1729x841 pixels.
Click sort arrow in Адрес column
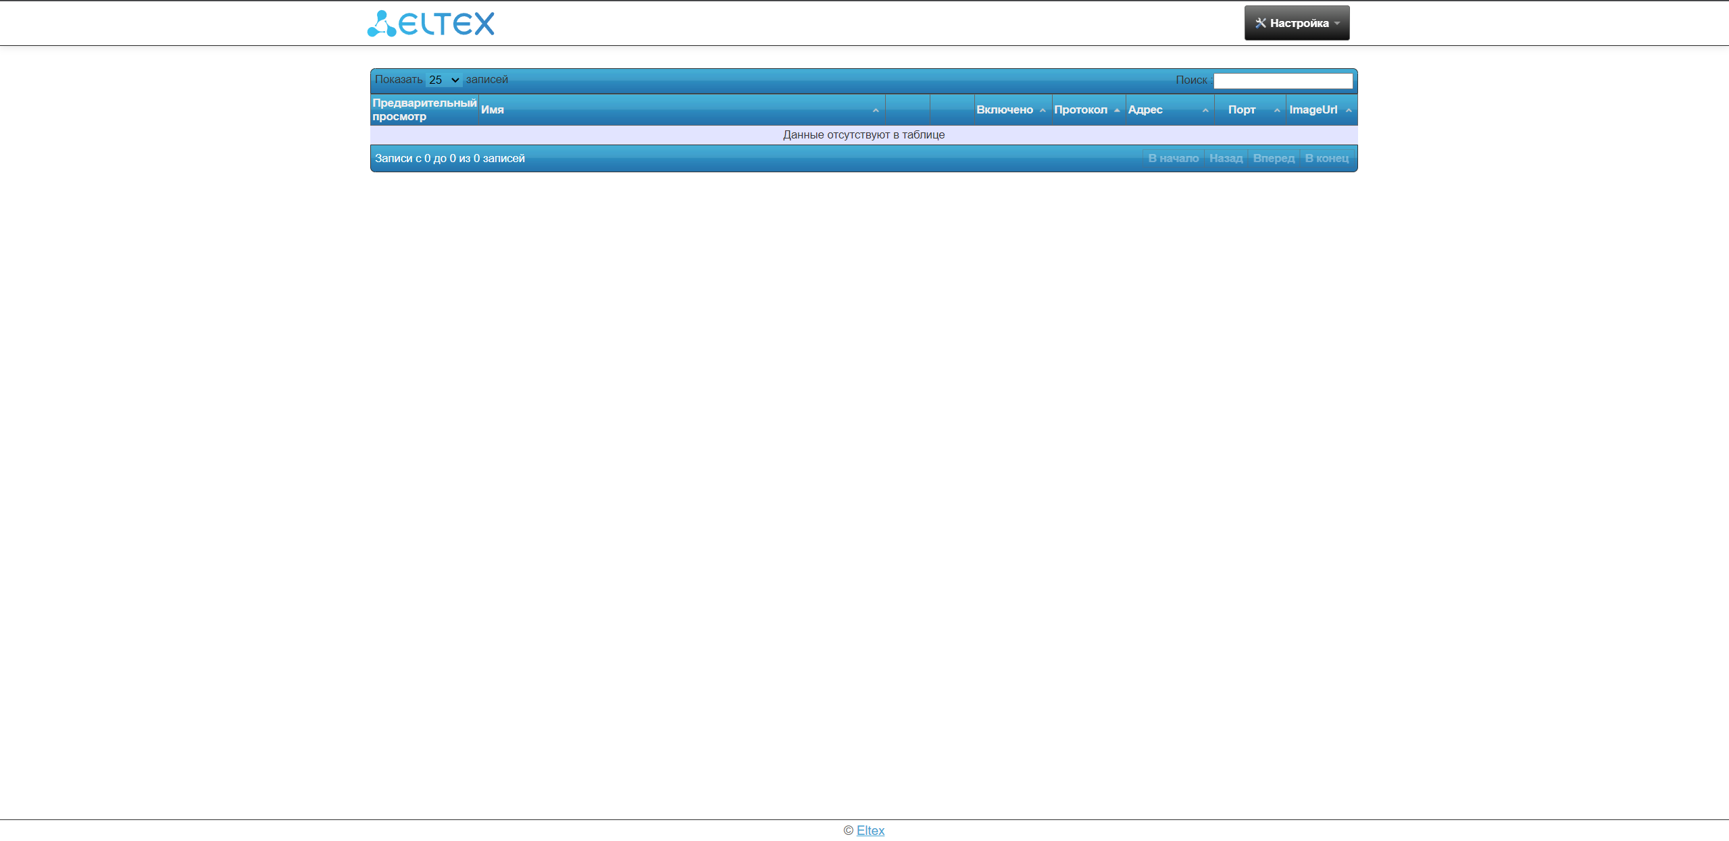coord(1205,111)
